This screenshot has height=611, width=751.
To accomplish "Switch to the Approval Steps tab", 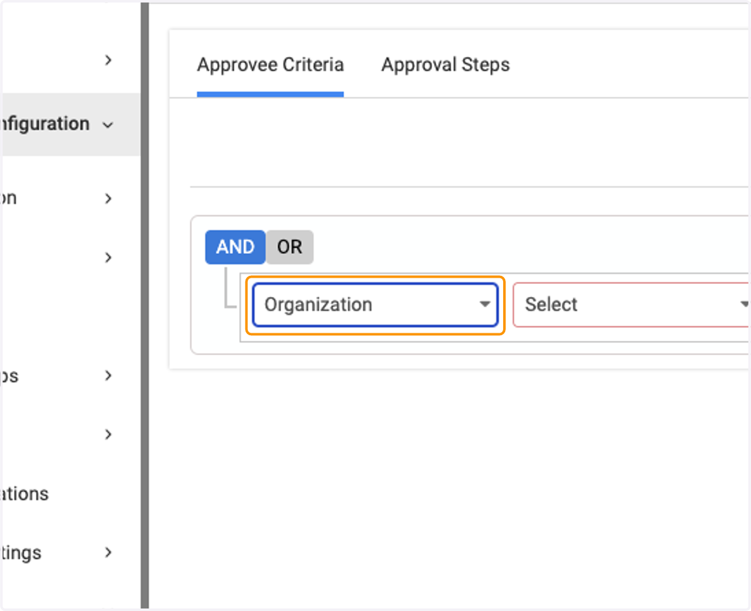I will click(446, 64).
